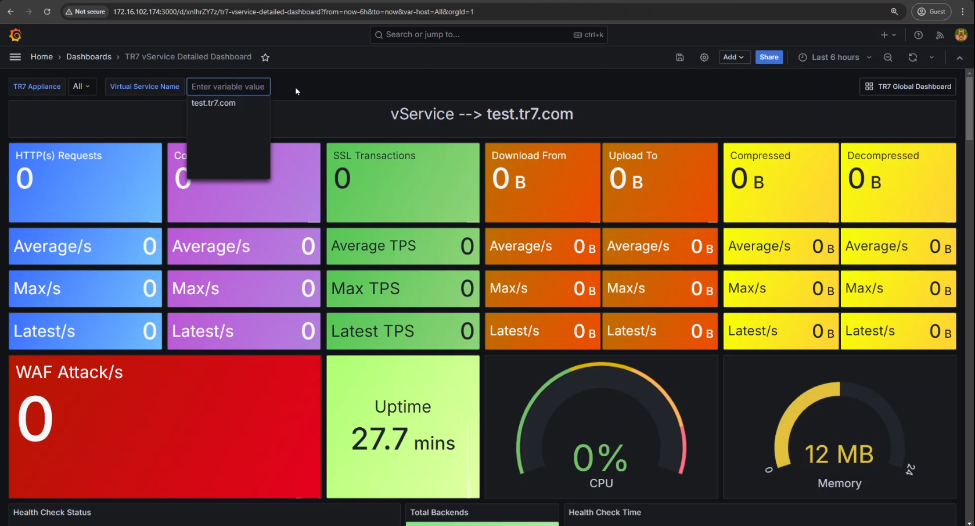This screenshot has width=975, height=526.
Task: Open the browser three-dot menu
Action: pyautogui.click(x=962, y=12)
